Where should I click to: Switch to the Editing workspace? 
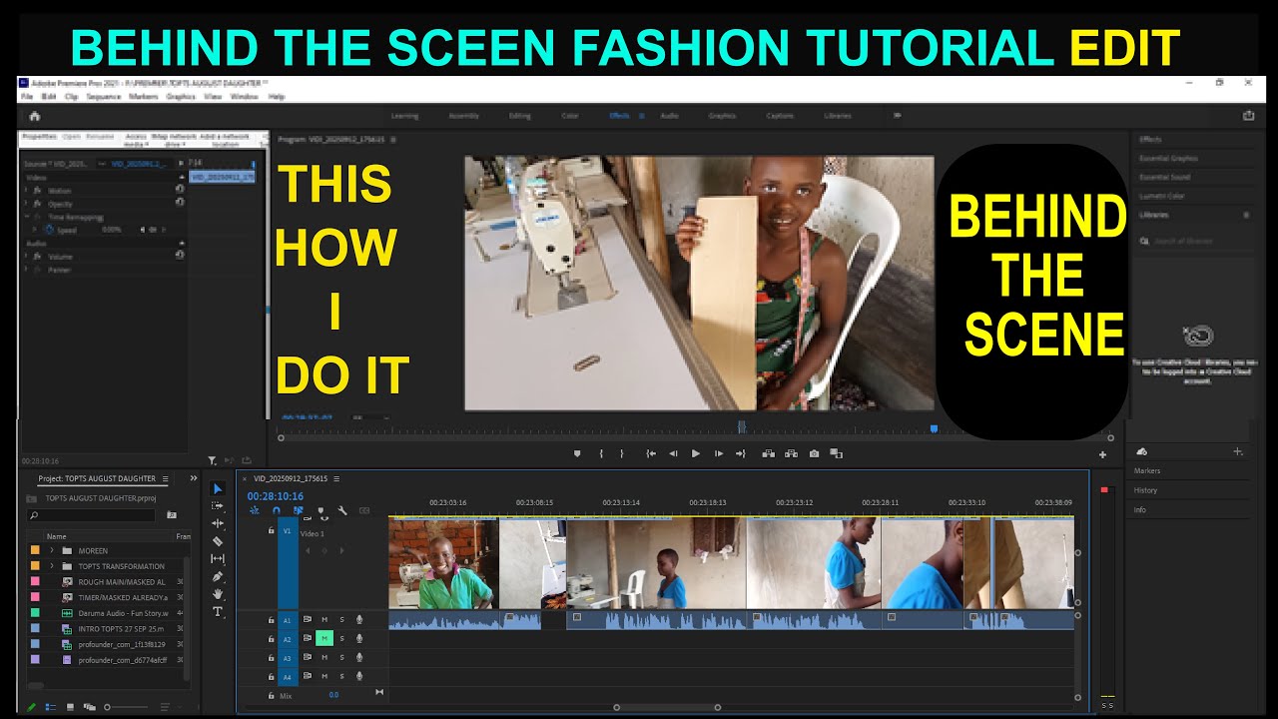pos(520,116)
